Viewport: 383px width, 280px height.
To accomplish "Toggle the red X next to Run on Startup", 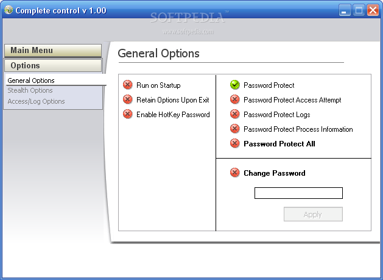I will pos(127,85).
